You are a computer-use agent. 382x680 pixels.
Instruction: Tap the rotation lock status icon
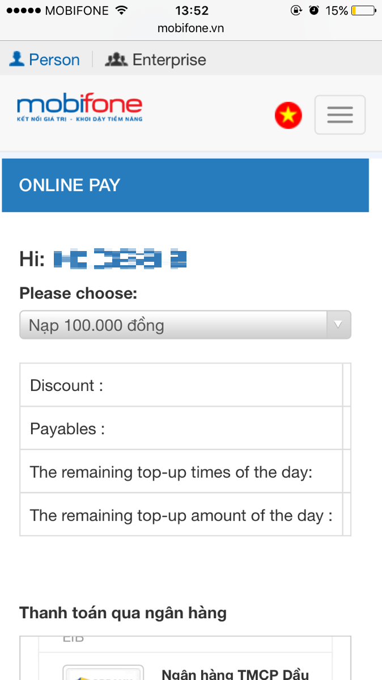296,10
